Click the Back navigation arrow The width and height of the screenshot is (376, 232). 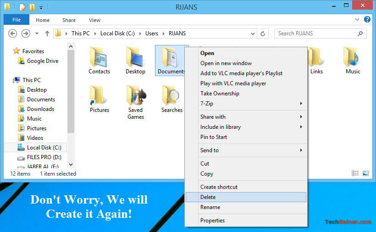coord(12,33)
